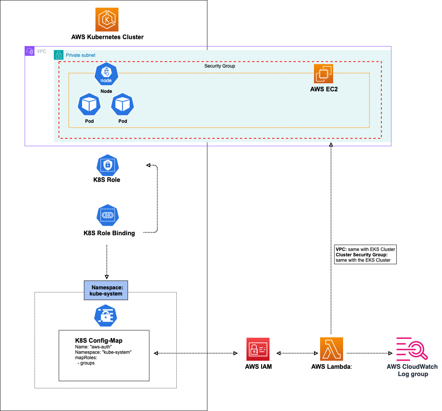Select the Namespace kube-system box
This screenshot has width=442, height=411.
[106, 291]
